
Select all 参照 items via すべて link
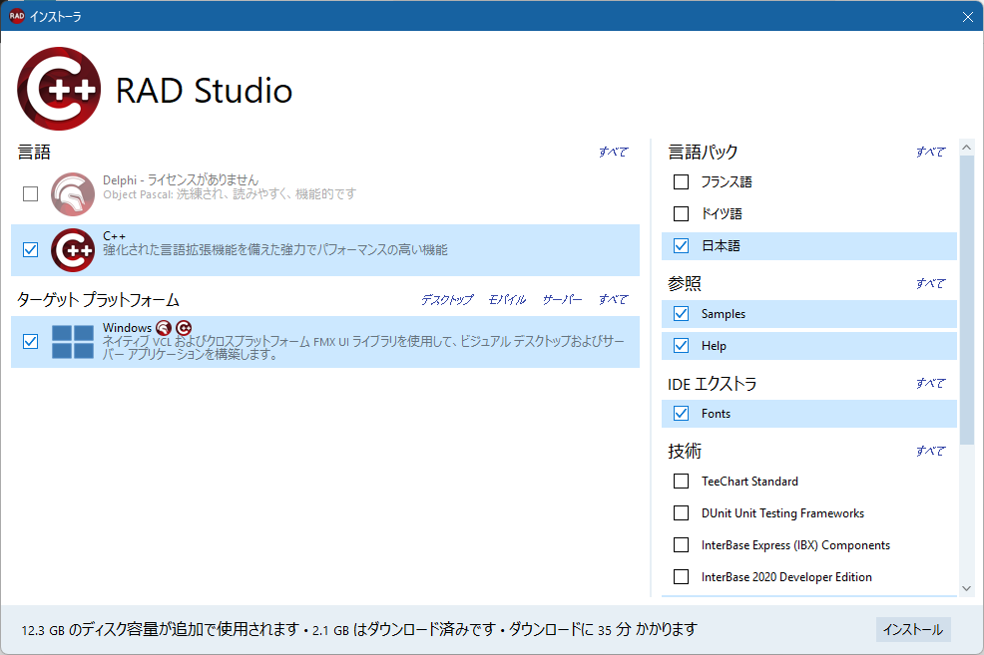tap(931, 283)
